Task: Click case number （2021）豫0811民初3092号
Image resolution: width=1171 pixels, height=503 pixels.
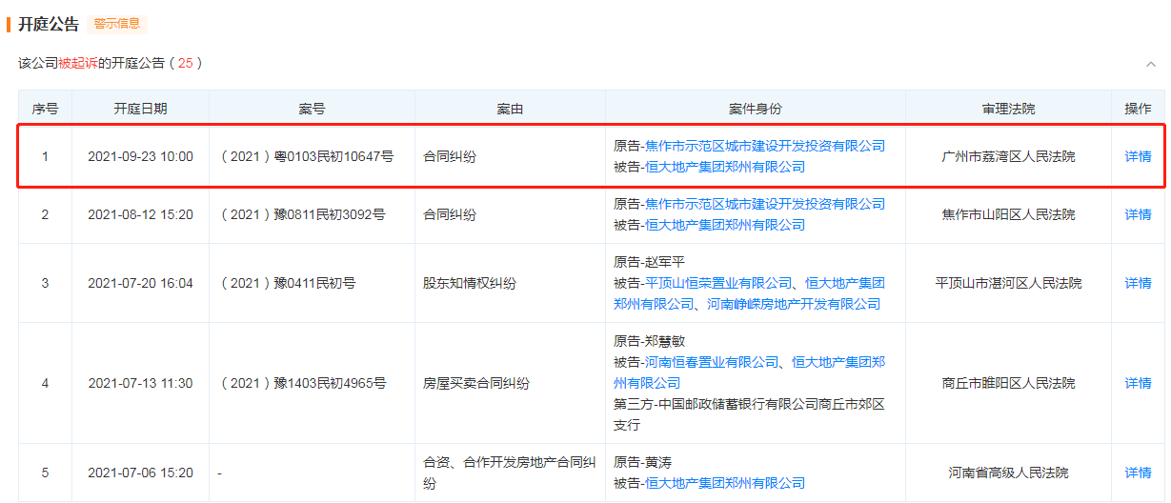Action: click(x=301, y=214)
